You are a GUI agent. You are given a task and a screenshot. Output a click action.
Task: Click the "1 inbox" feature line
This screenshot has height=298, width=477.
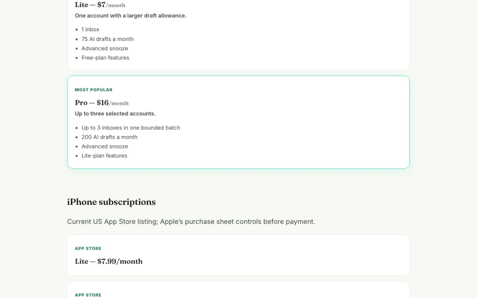pos(90,29)
